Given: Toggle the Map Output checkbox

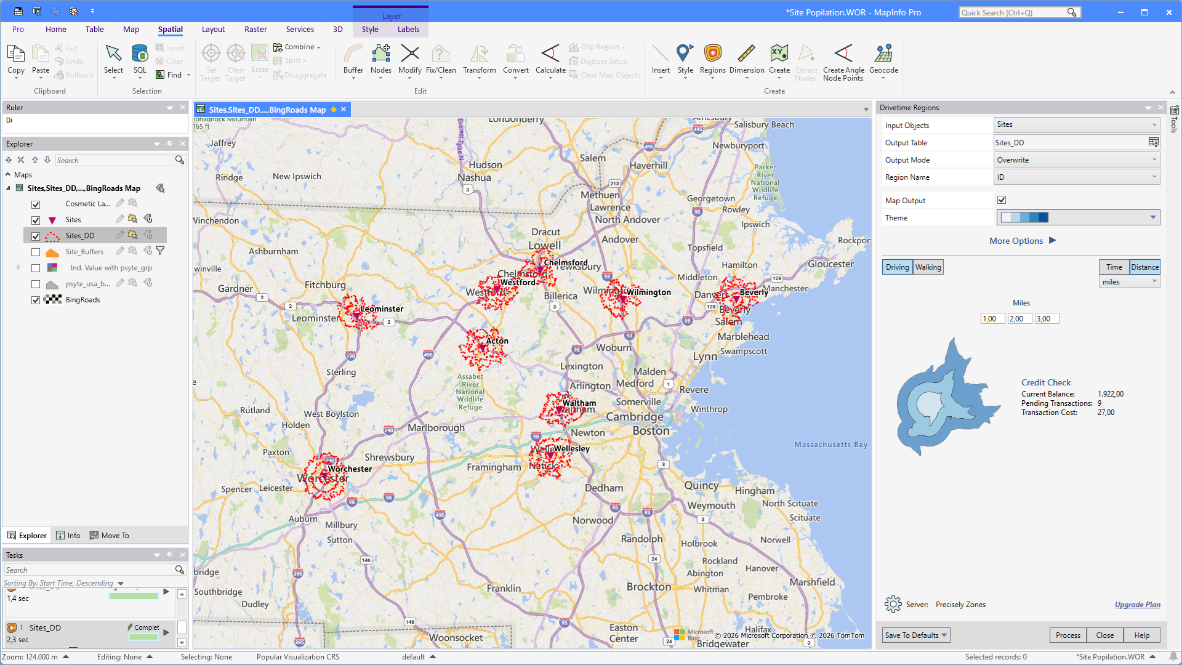Looking at the screenshot, I should point(1002,200).
